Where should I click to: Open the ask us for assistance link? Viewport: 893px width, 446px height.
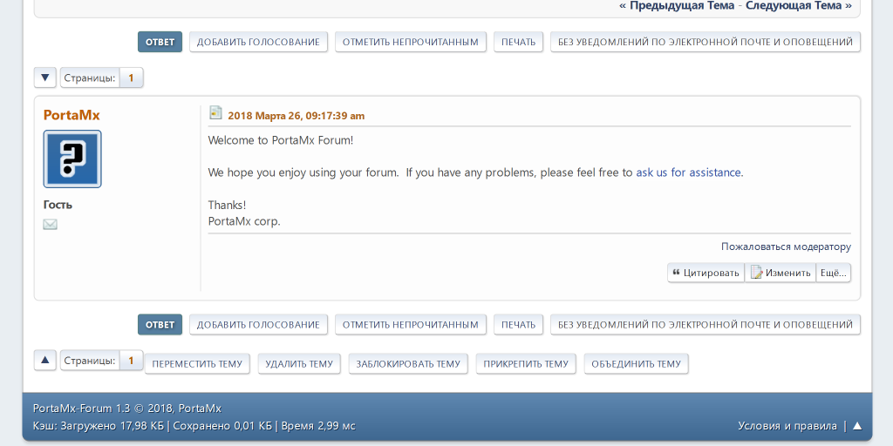coord(689,172)
